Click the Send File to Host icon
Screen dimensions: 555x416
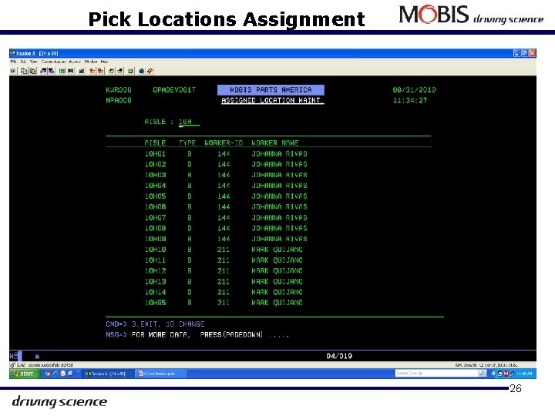click(x=43, y=71)
